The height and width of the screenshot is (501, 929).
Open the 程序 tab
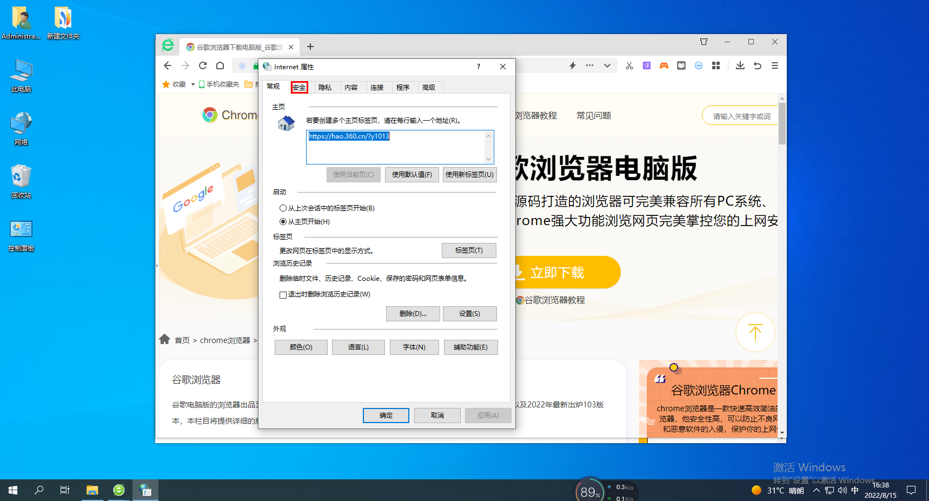coord(403,88)
